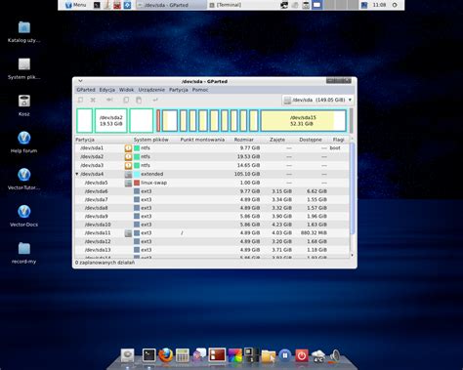The width and height of the screenshot is (463, 370).
Task: Click warning icon on /dev/sda1 row
Action: coord(128,148)
